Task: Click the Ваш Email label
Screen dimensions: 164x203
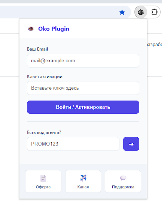Action: tap(37, 49)
